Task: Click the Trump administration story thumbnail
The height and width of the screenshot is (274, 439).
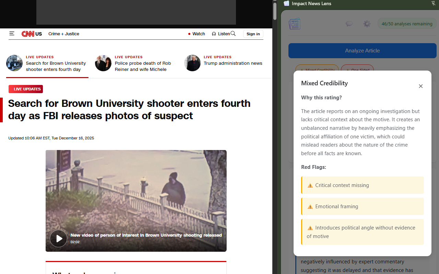Action: pyautogui.click(x=192, y=63)
